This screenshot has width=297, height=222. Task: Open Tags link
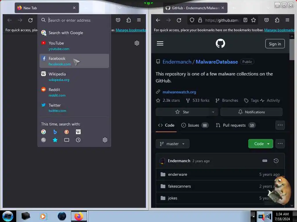[x=251, y=100]
